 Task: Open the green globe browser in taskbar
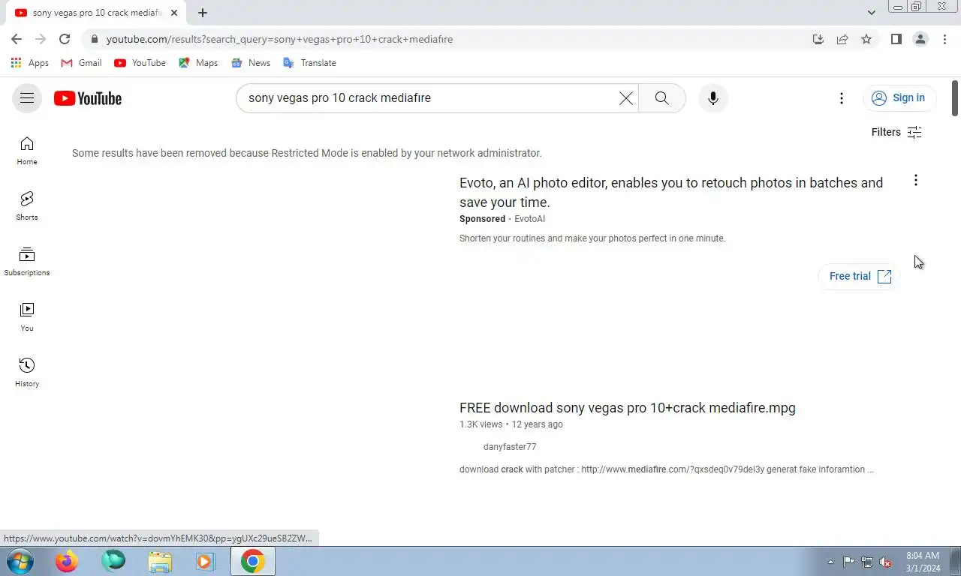pyautogui.click(x=113, y=561)
